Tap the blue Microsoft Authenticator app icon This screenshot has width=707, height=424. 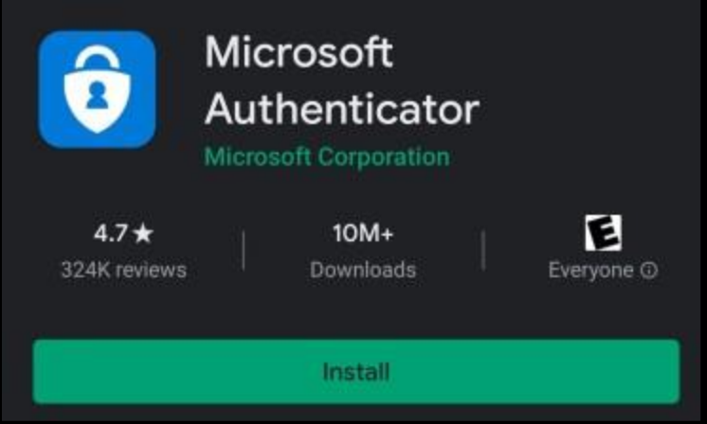click(98, 89)
